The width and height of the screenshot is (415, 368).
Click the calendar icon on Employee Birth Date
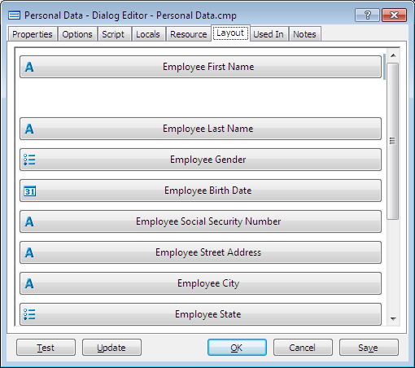[x=29, y=191]
